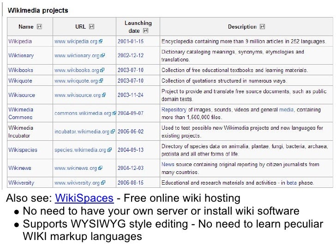The width and height of the screenshot is (336, 252).
Task: Select the Wikibooks textbooks description text
Action: (x=234, y=70)
